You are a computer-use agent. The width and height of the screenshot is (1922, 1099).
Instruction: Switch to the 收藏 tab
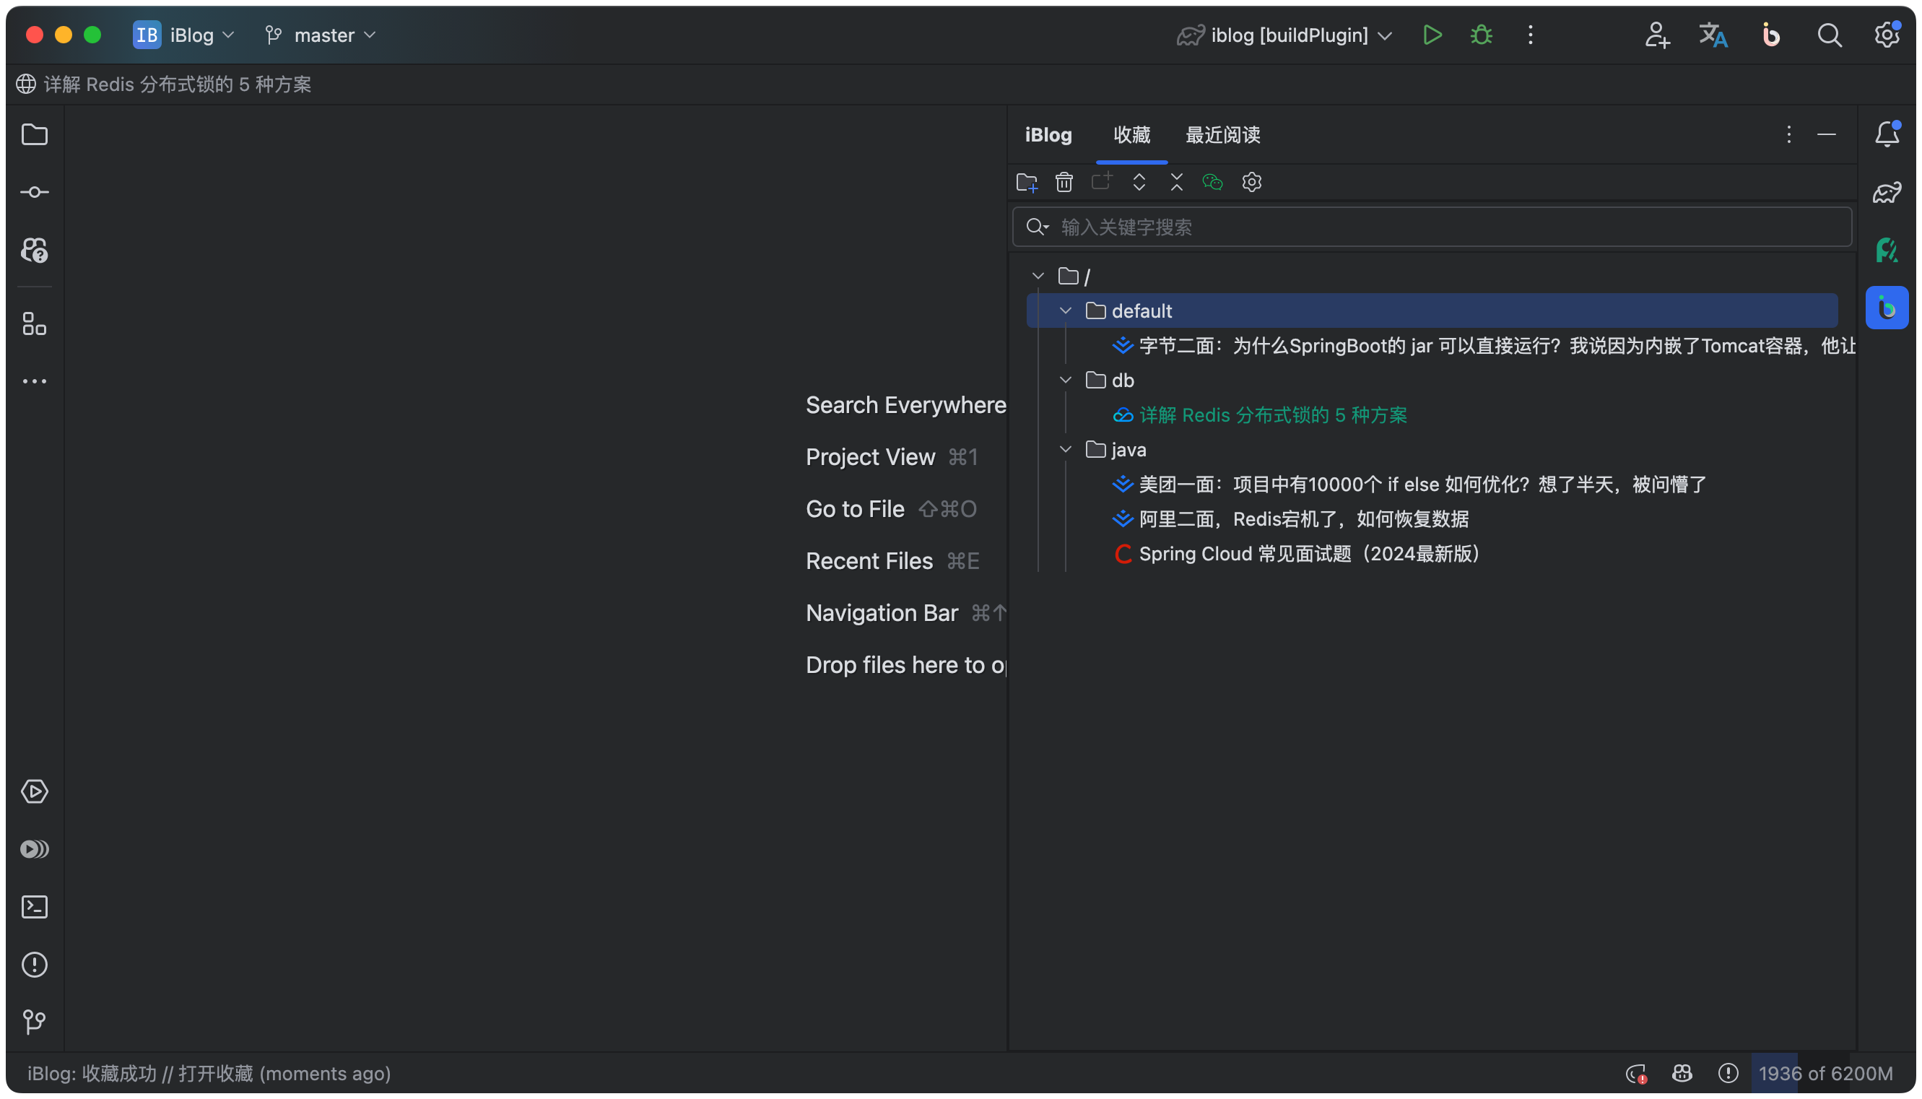pyautogui.click(x=1131, y=135)
